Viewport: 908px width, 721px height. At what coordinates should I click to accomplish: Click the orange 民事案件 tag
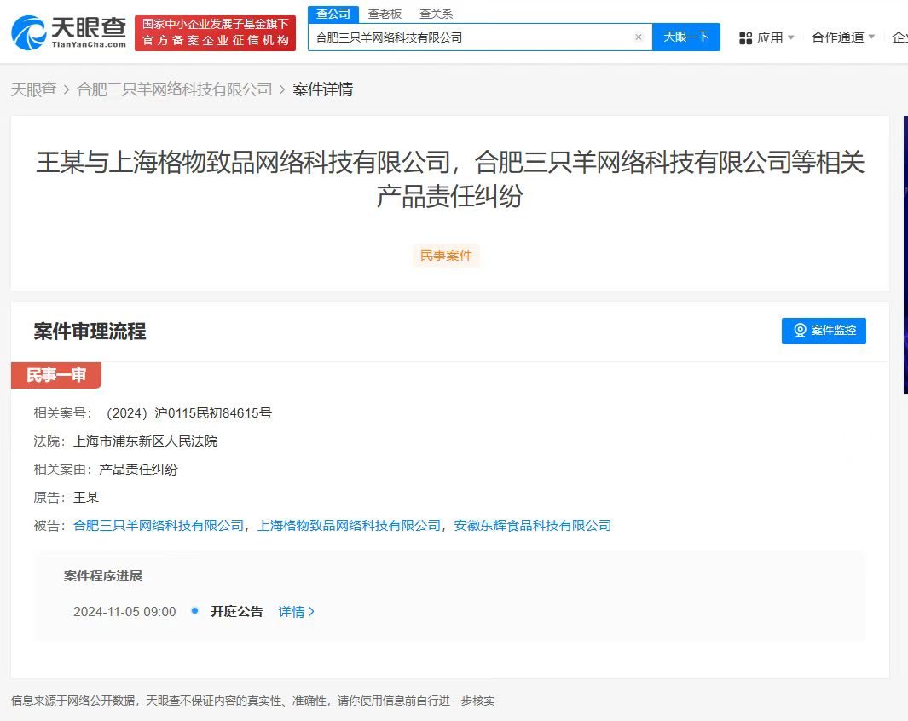446,256
